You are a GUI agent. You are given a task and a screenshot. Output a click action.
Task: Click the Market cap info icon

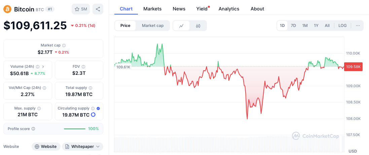coord(64,45)
